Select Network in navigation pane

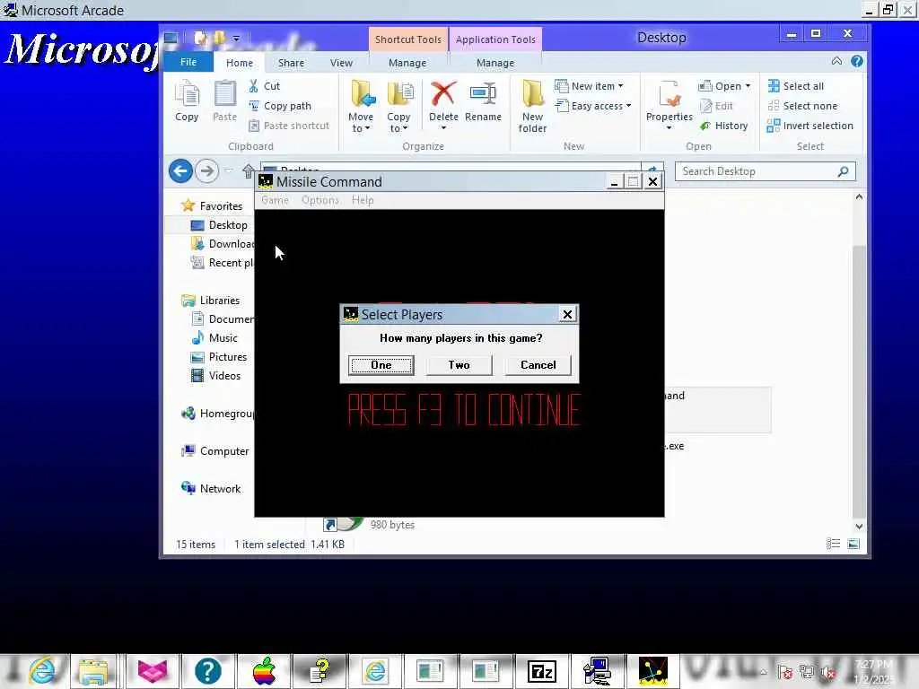(x=212, y=489)
